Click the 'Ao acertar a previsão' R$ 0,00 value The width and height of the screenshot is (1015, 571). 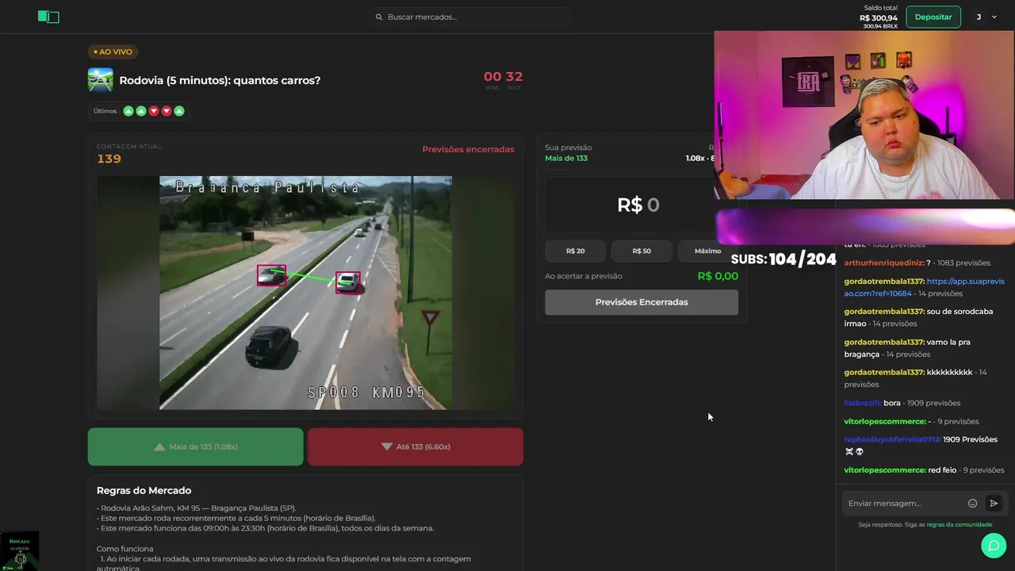tap(718, 276)
